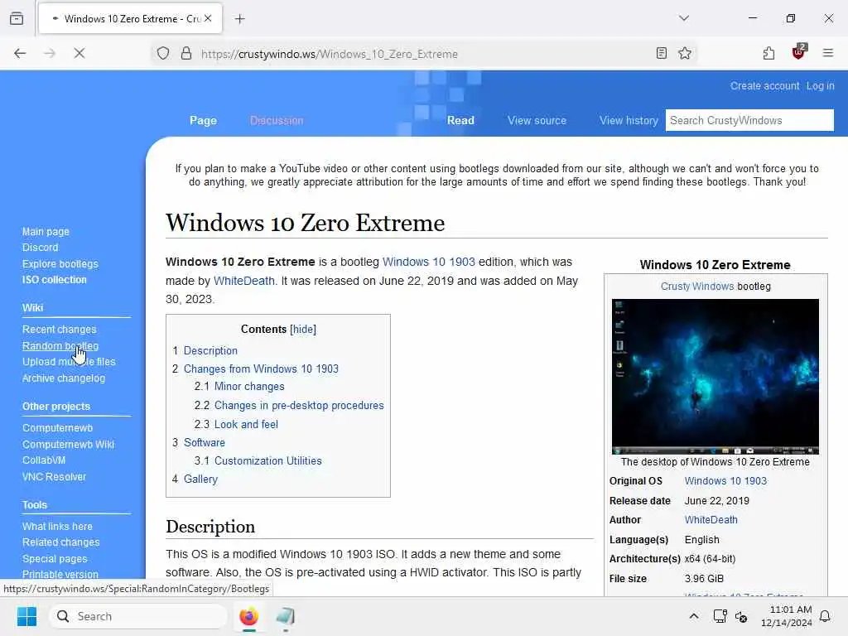Open the notifications bell icon
Image resolution: width=848 pixels, height=636 pixels.
click(825, 616)
